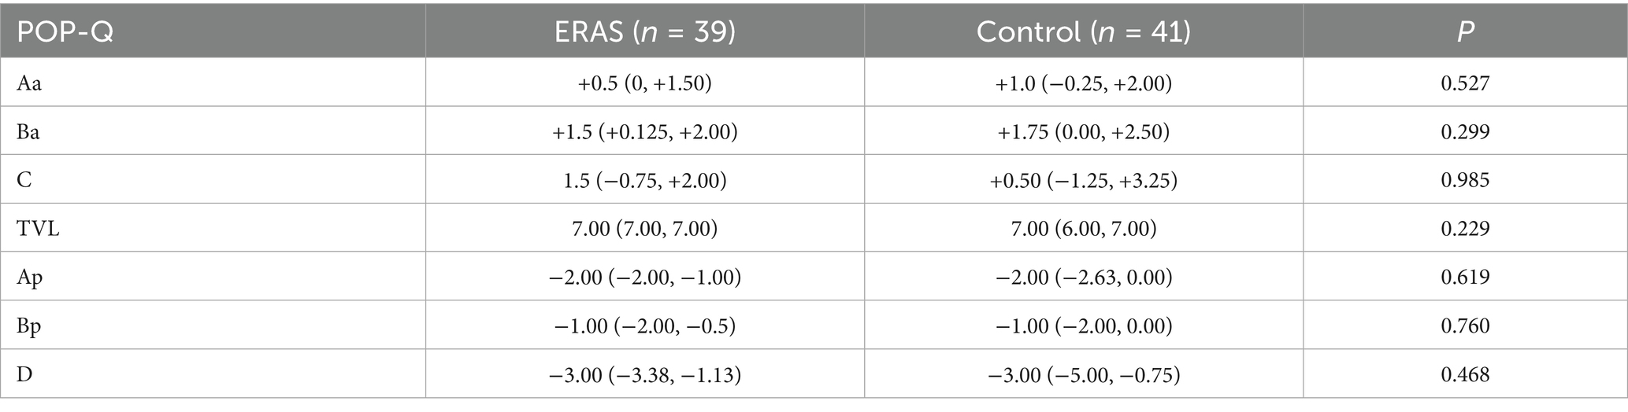Viewport: 1628px width, 412px height.
Task: Click the TVL row label
Action: [x=39, y=229]
